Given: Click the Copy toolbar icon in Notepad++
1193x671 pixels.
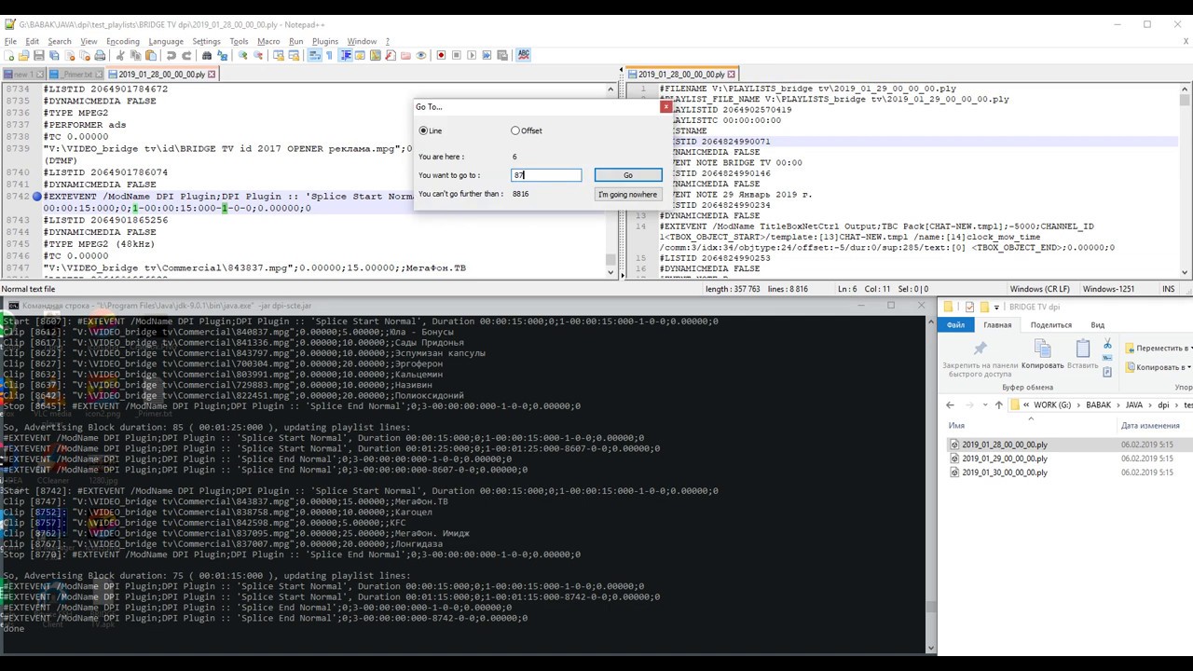Looking at the screenshot, I should coord(136,55).
